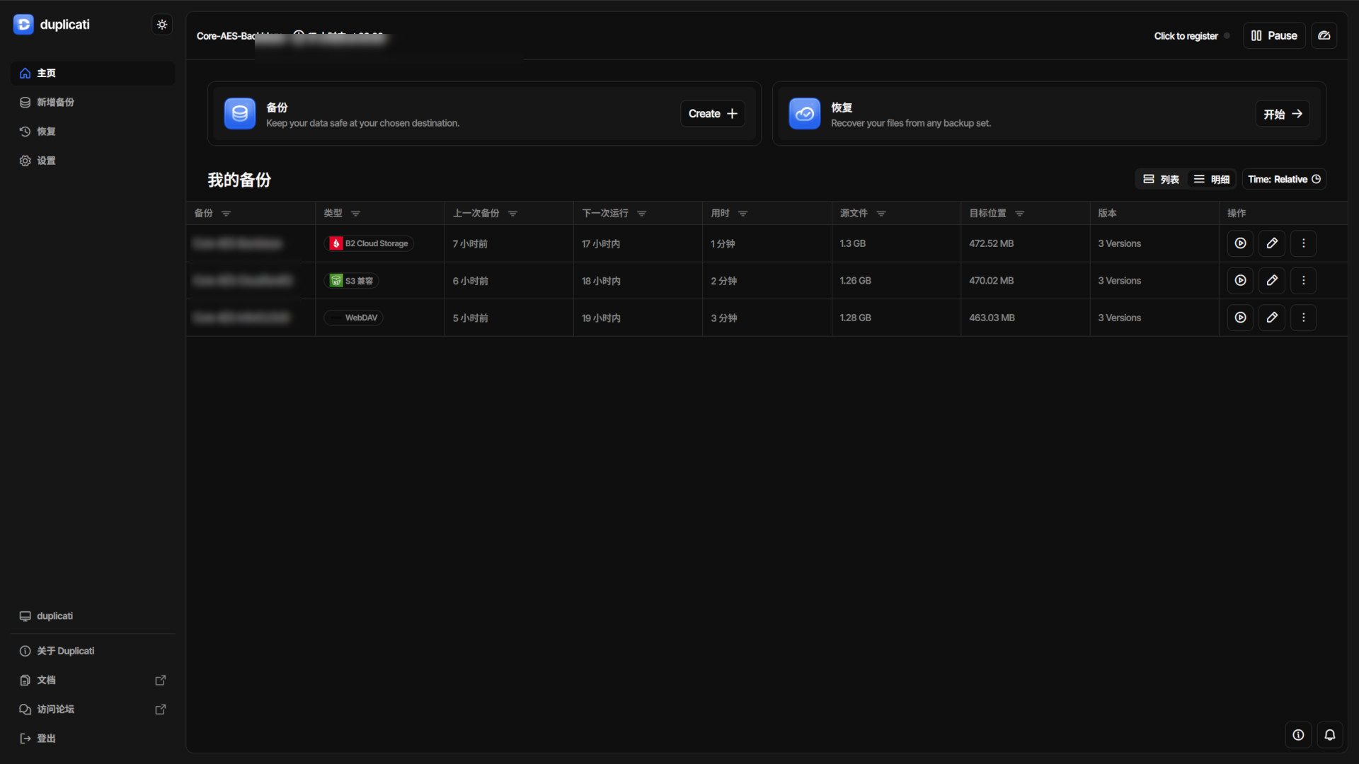The height and width of the screenshot is (764, 1359).
Task: Click the info icon beside the bell
Action: 1298,735
